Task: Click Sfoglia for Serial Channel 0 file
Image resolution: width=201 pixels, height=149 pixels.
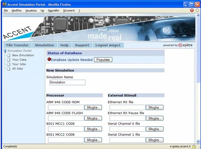Action: point(155,129)
